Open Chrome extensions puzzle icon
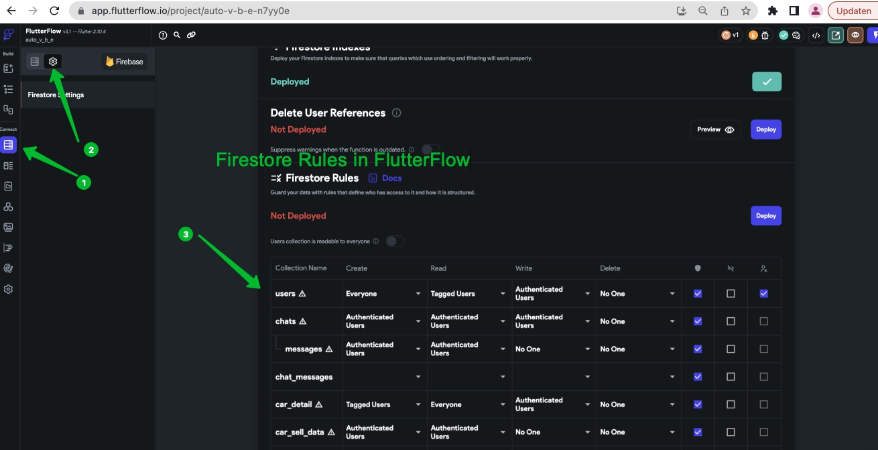This screenshot has height=450, width=878. [x=773, y=11]
